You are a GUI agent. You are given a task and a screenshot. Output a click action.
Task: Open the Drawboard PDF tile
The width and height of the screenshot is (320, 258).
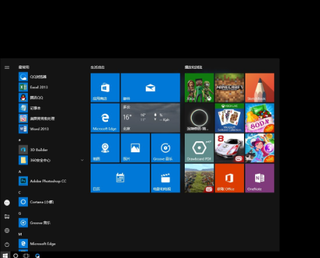tap(199, 148)
